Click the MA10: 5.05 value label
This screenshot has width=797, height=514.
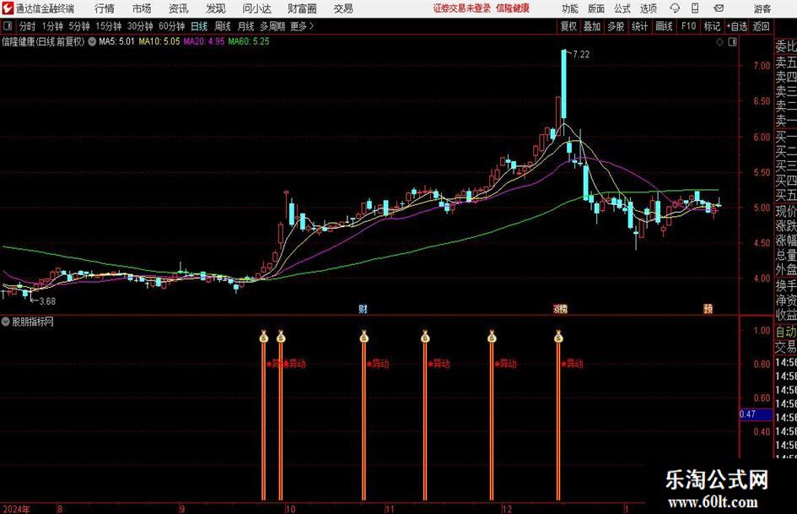[159, 41]
